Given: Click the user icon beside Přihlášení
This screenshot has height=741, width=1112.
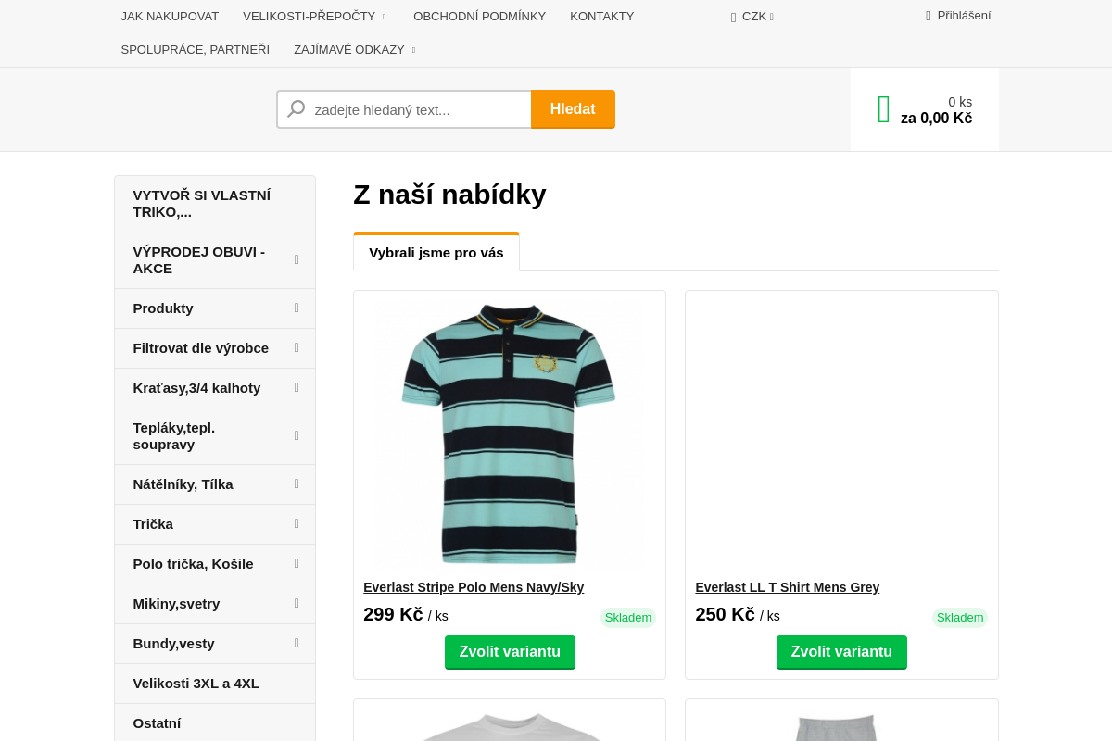Looking at the screenshot, I should (927, 15).
